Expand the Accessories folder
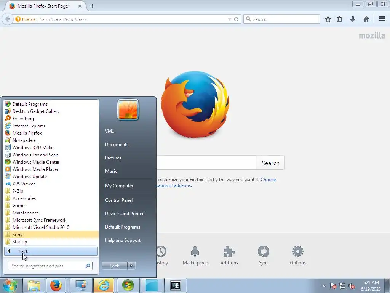 pyautogui.click(x=51, y=198)
